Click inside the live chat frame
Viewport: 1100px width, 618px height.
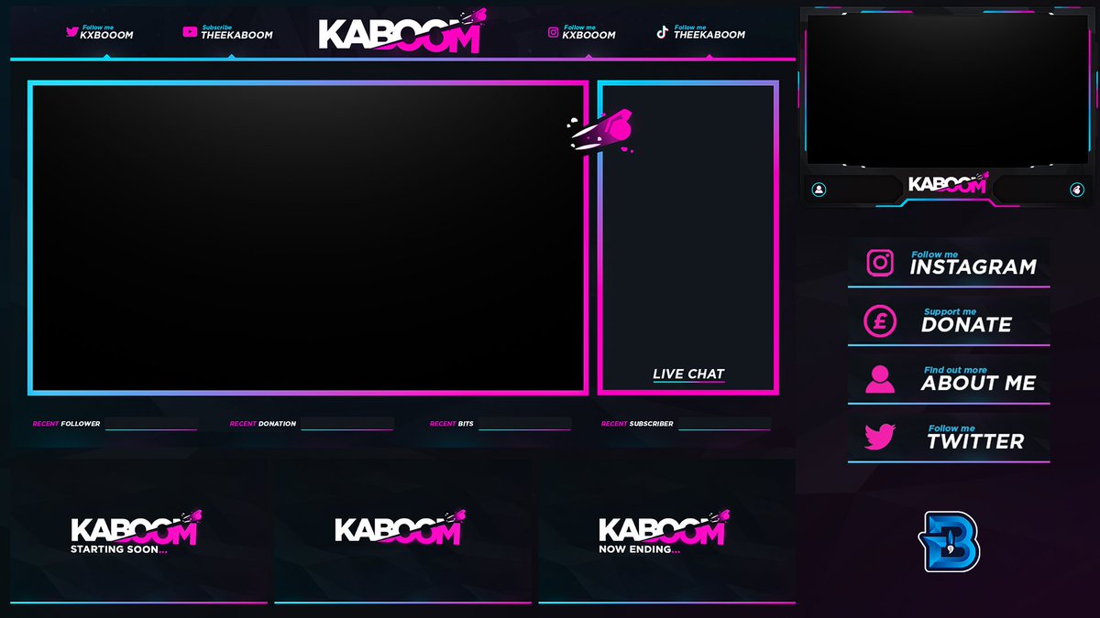(688, 238)
